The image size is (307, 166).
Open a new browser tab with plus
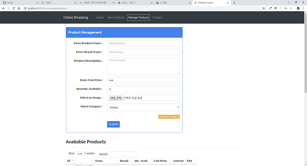tap(234, 3)
